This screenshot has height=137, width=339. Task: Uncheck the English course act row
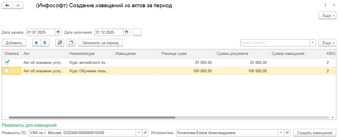click(x=7, y=62)
